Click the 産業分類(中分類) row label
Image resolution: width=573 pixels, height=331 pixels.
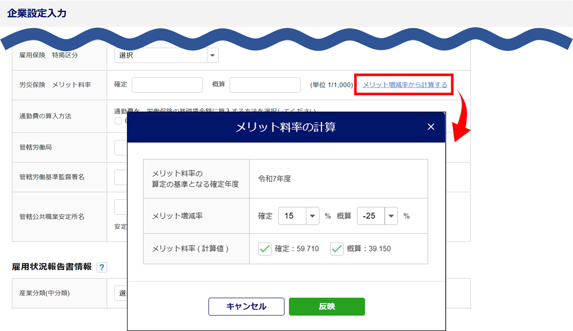tap(44, 293)
